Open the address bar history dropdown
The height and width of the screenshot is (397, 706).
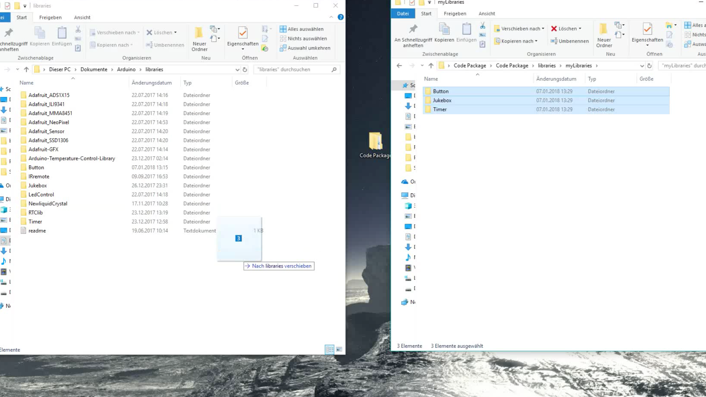[641, 65]
